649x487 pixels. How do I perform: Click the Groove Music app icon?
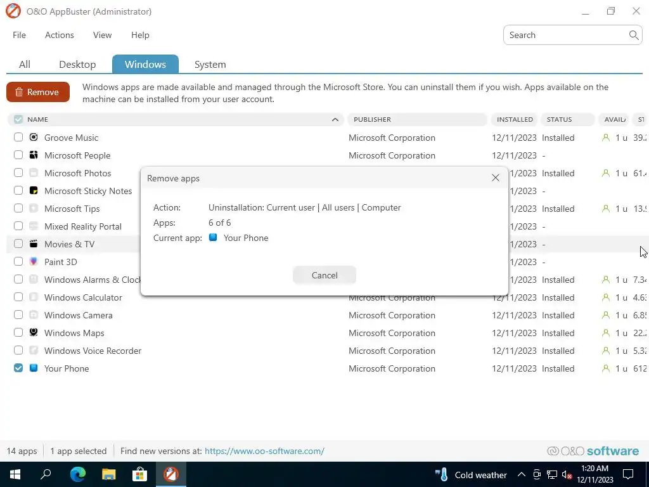point(34,137)
